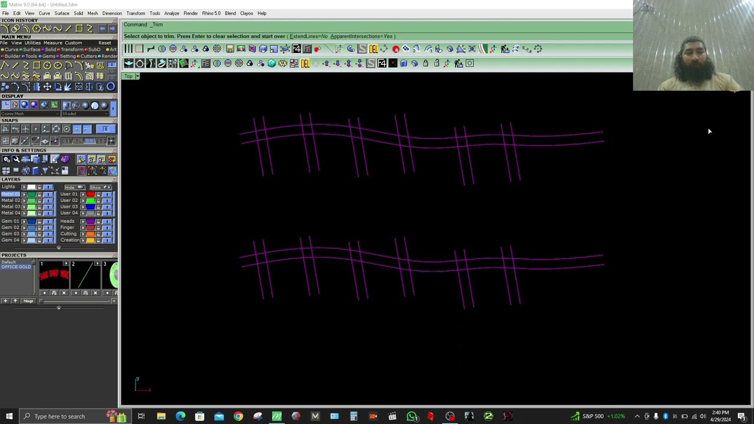Expand the User 01 layer arrow

click(82, 194)
